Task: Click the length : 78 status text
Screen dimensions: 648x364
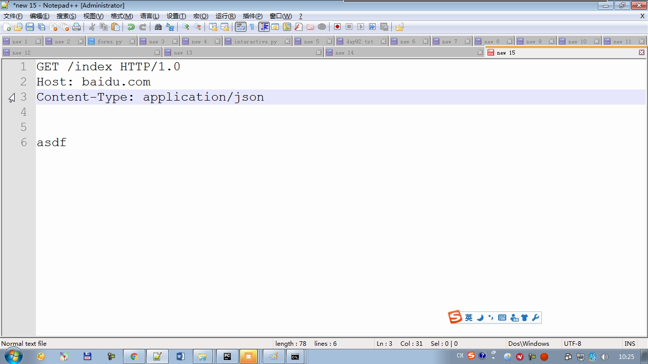Action: point(291,344)
